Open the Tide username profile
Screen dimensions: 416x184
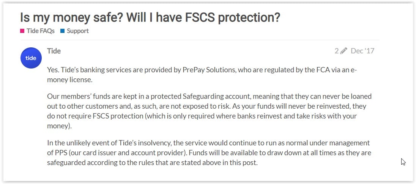point(54,51)
